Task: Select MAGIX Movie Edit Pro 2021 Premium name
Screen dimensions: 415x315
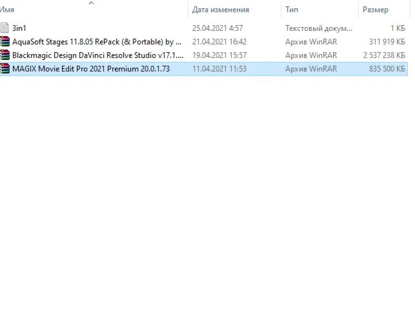Action: (x=91, y=69)
